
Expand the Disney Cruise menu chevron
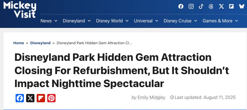[196, 21]
